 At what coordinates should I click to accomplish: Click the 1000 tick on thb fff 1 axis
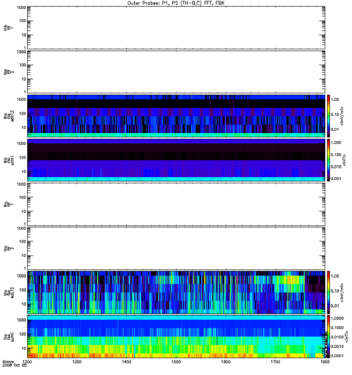coord(21,7)
